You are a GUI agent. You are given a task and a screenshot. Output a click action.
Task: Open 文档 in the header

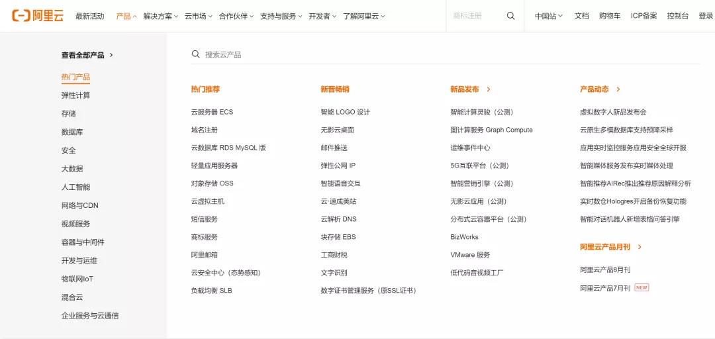click(x=582, y=16)
